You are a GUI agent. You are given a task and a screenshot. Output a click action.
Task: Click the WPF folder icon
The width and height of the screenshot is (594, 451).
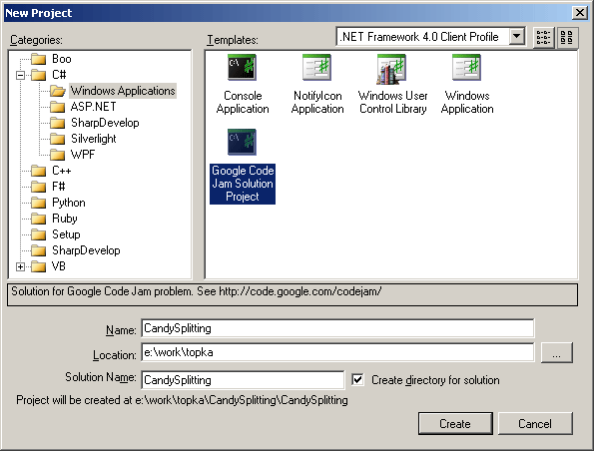point(57,155)
